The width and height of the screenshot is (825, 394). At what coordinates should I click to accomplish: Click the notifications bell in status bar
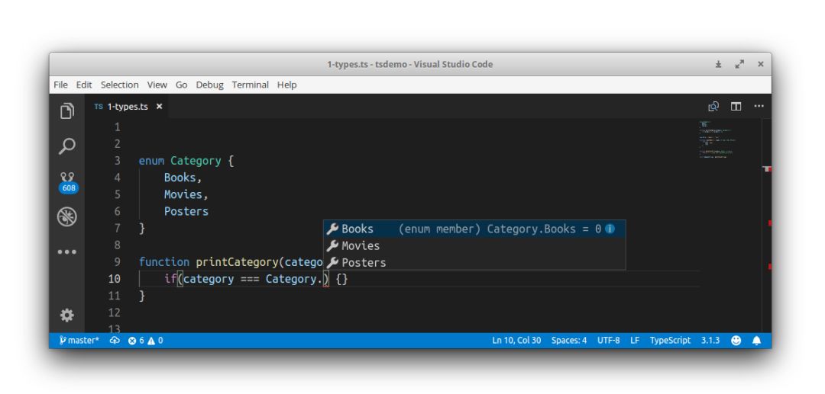(x=756, y=341)
